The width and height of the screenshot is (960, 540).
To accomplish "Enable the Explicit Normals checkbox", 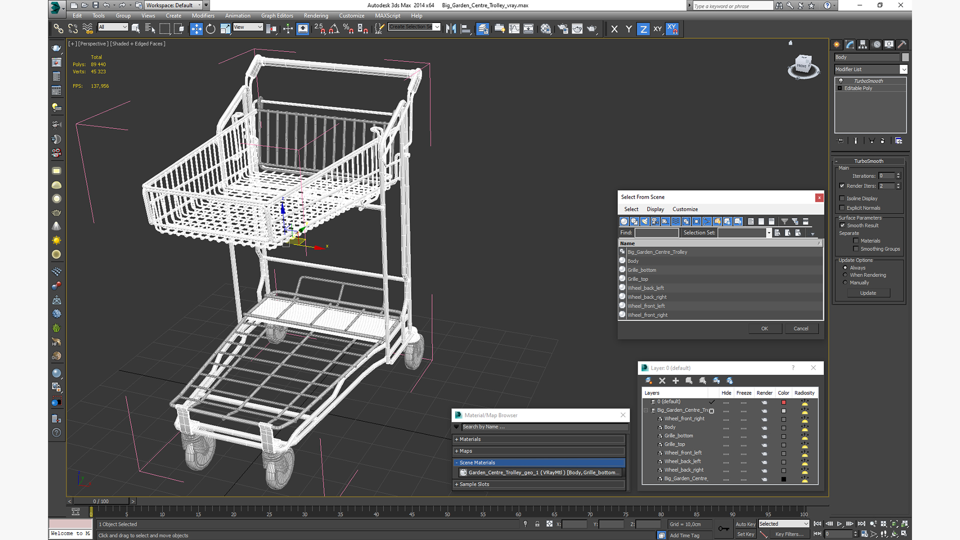I will pyautogui.click(x=842, y=208).
